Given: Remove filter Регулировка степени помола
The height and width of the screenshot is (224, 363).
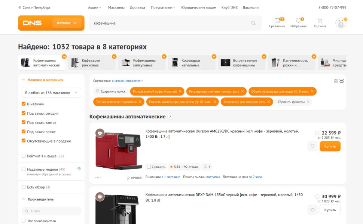Looking at the screenshot, I should 242,91.
